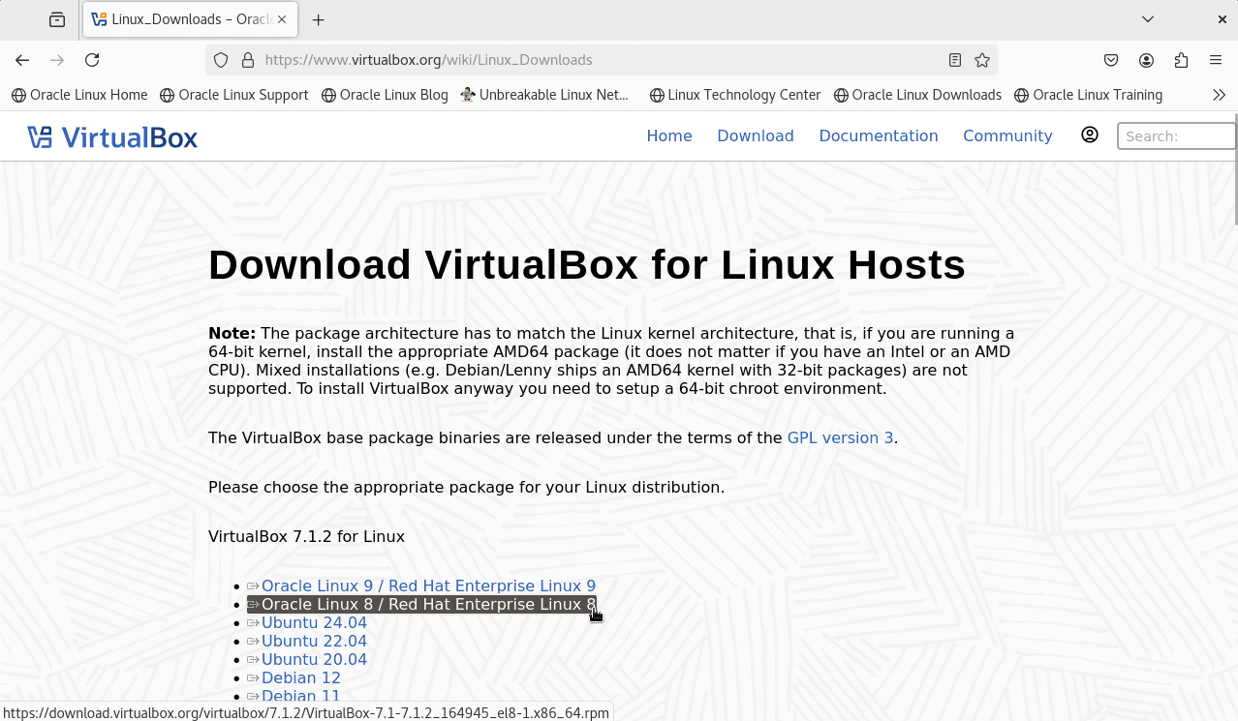The width and height of the screenshot is (1238, 721).
Task: Open Firefox account icon in toolbar
Action: coord(1146,60)
